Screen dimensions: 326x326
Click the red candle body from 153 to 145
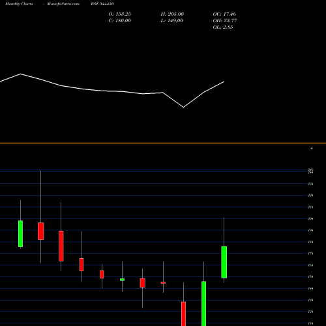[143, 283]
